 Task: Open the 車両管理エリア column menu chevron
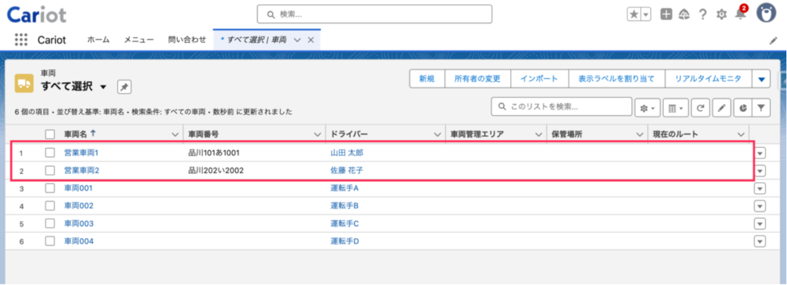tap(538, 134)
